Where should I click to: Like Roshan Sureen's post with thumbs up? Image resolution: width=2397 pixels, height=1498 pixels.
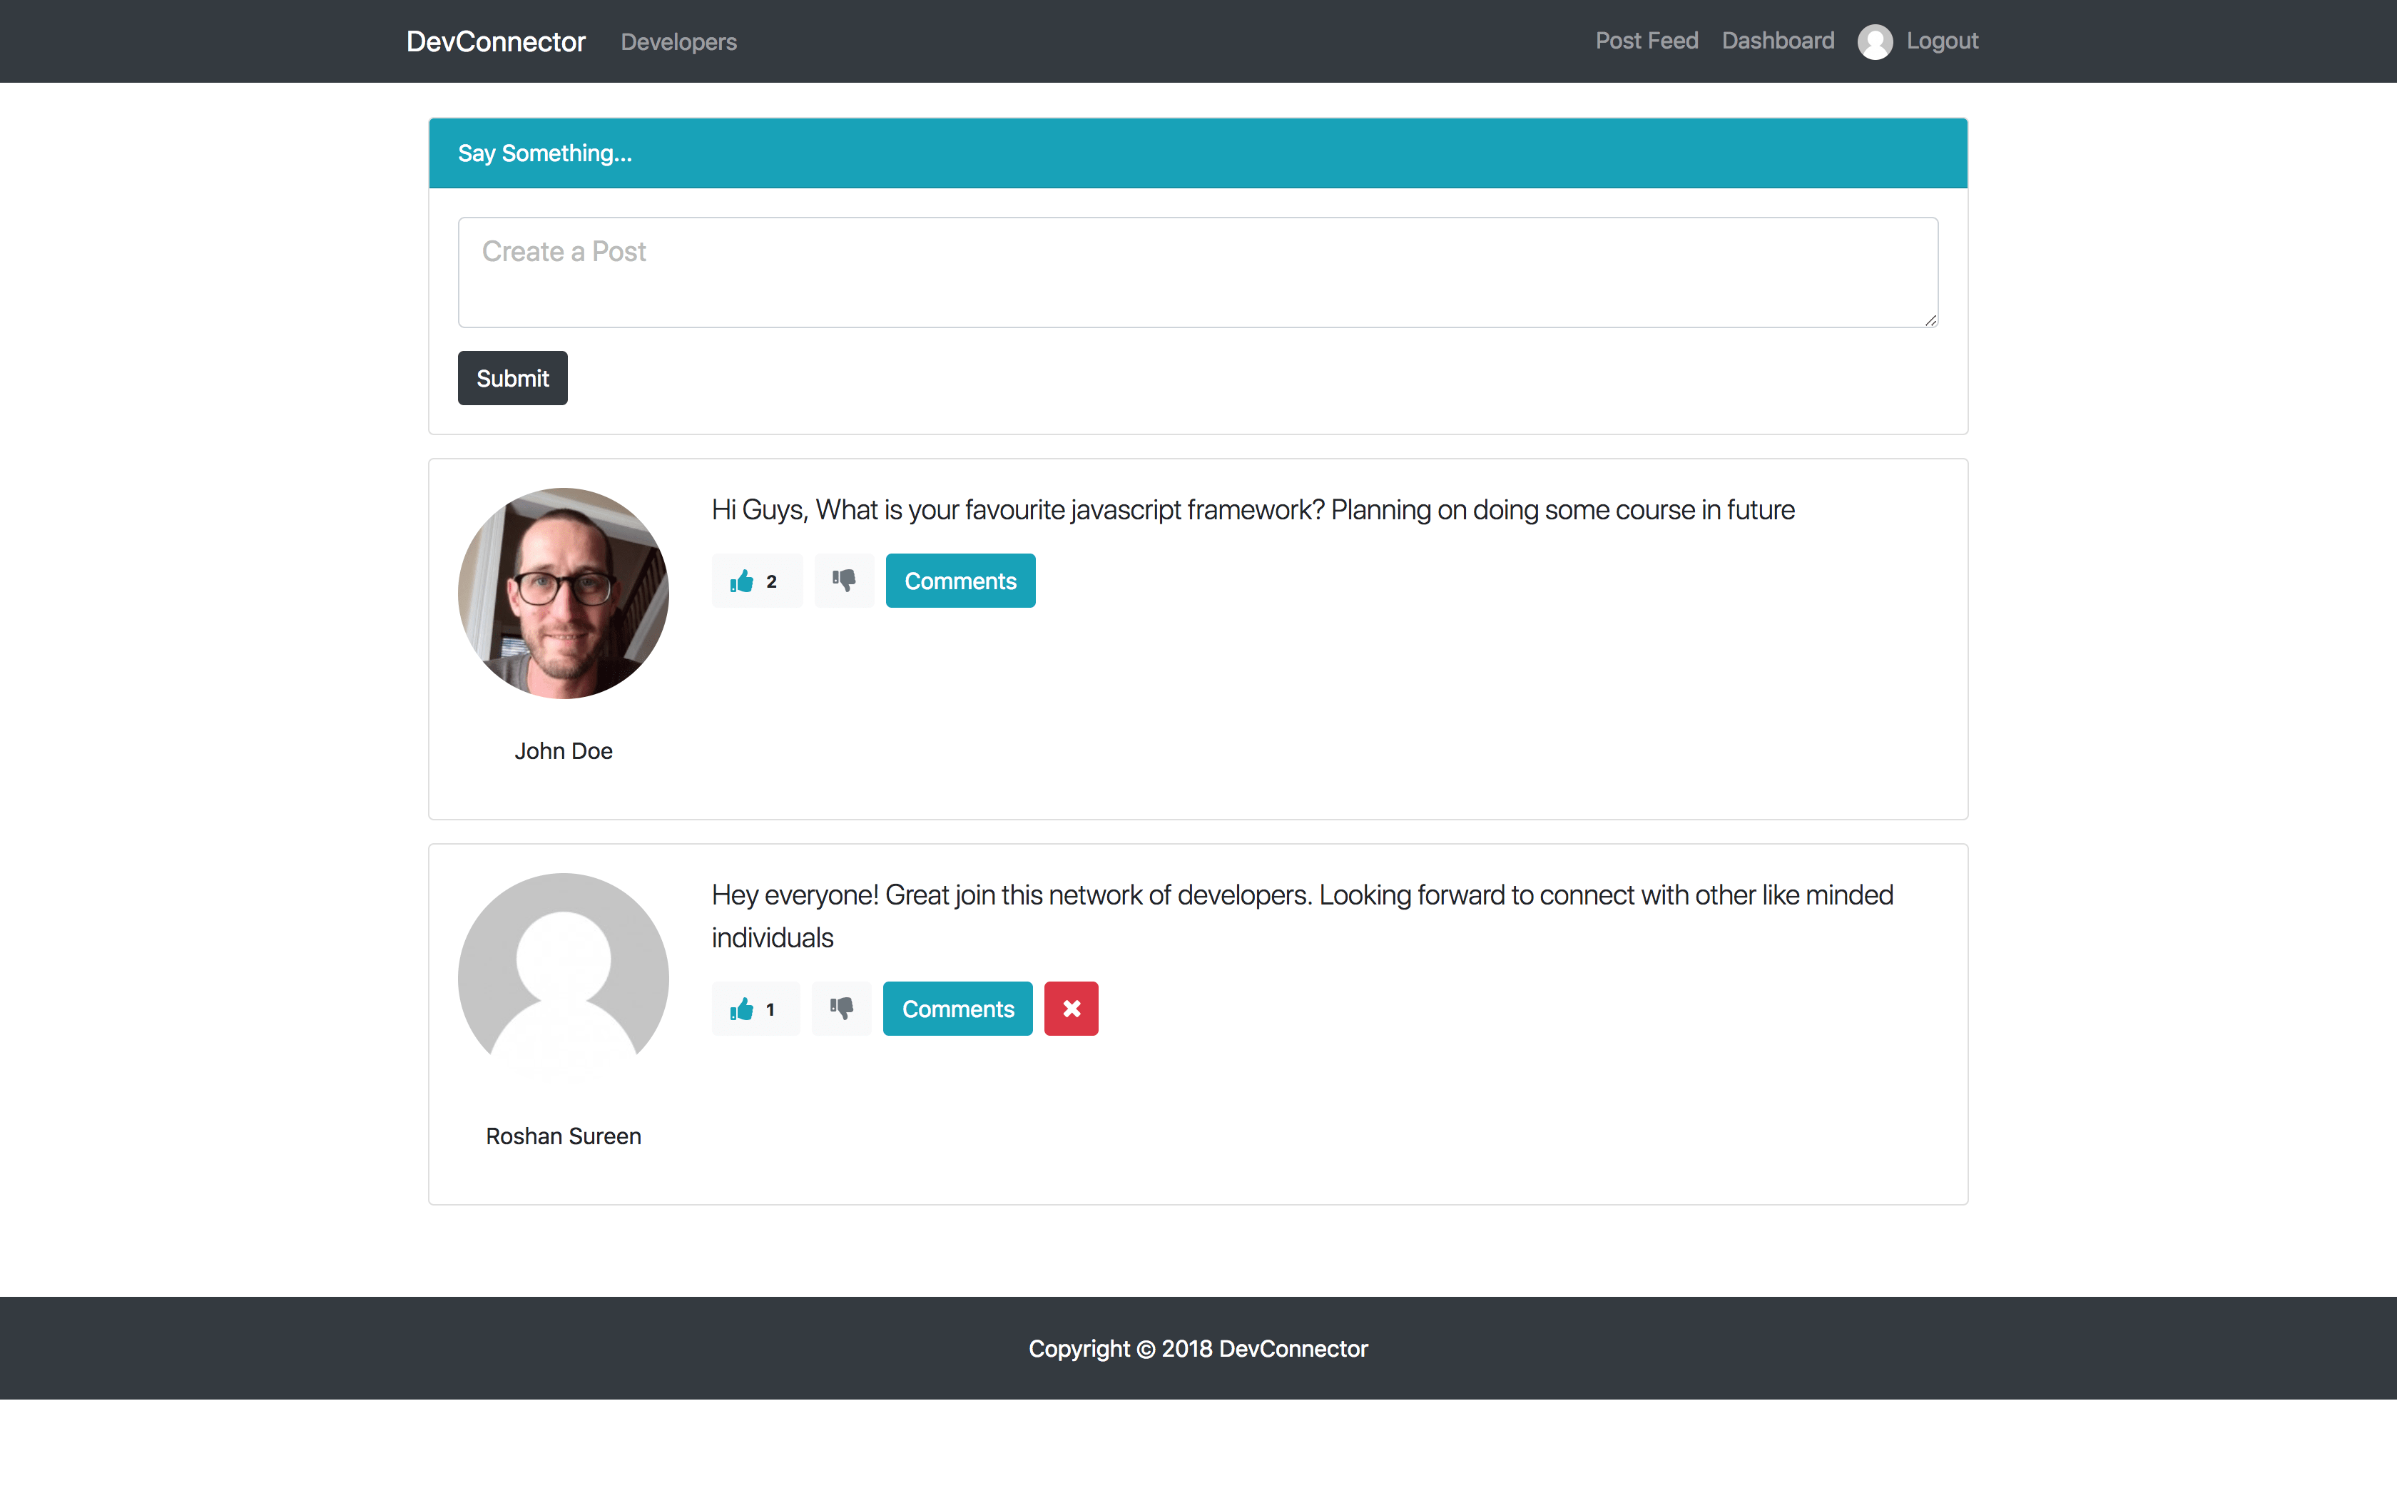click(755, 1009)
